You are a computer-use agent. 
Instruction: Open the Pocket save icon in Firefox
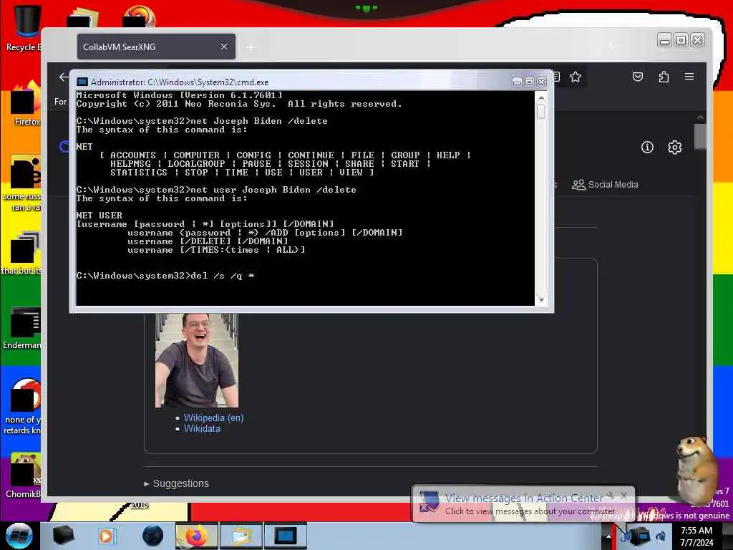(638, 77)
